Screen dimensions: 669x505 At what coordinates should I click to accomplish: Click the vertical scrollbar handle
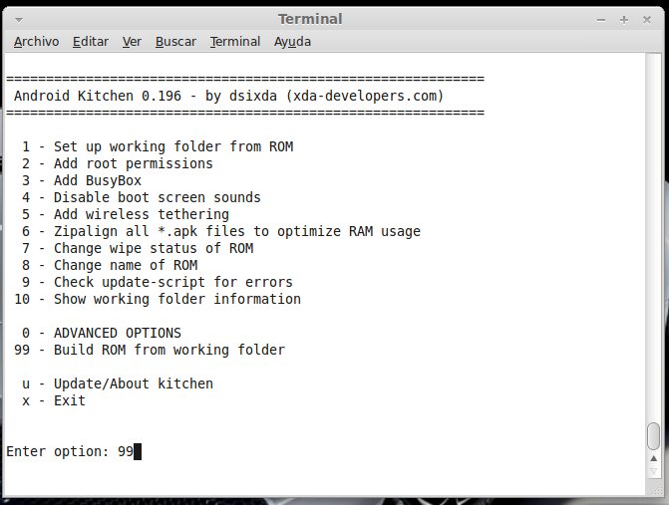653,436
